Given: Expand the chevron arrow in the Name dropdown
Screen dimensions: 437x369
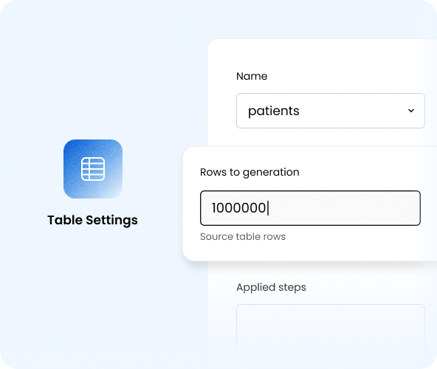Looking at the screenshot, I should click(411, 111).
